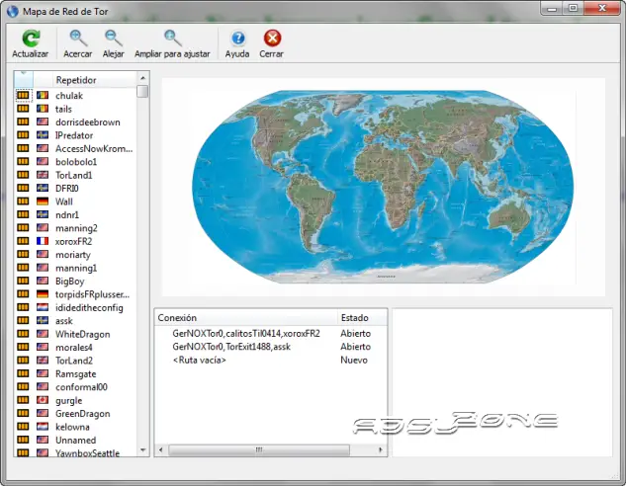Click Ampliar para ajustar zoom icon
Viewport: 626px width, 486px height.
[172, 40]
